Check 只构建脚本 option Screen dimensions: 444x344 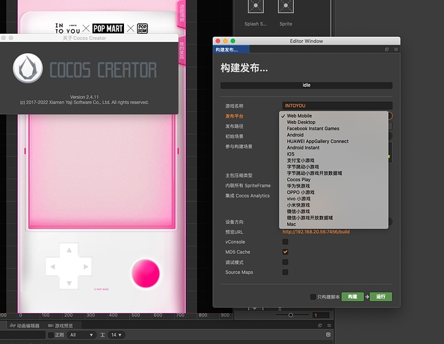click(313, 297)
